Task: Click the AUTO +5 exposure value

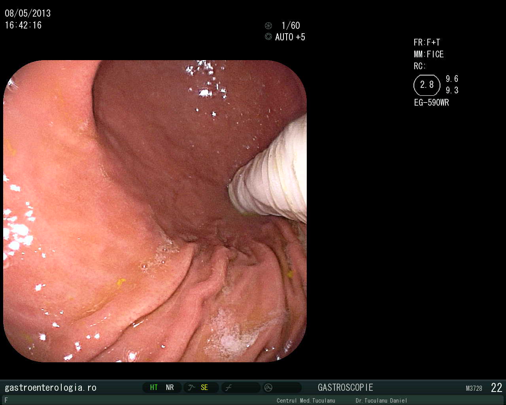Action: coord(290,37)
